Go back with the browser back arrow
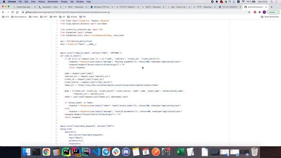Image resolution: width=281 pixels, height=158 pixels. point(4,12)
